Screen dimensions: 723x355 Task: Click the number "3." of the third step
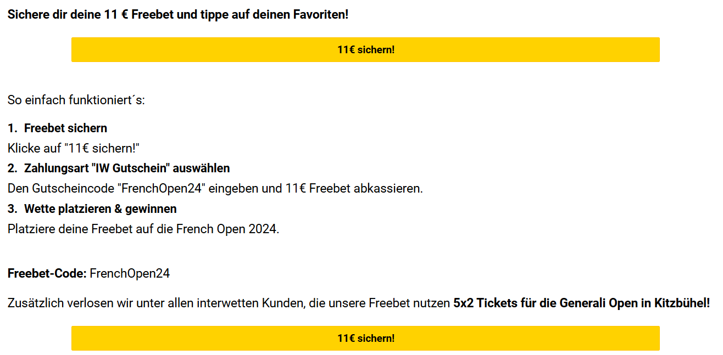tap(13, 209)
